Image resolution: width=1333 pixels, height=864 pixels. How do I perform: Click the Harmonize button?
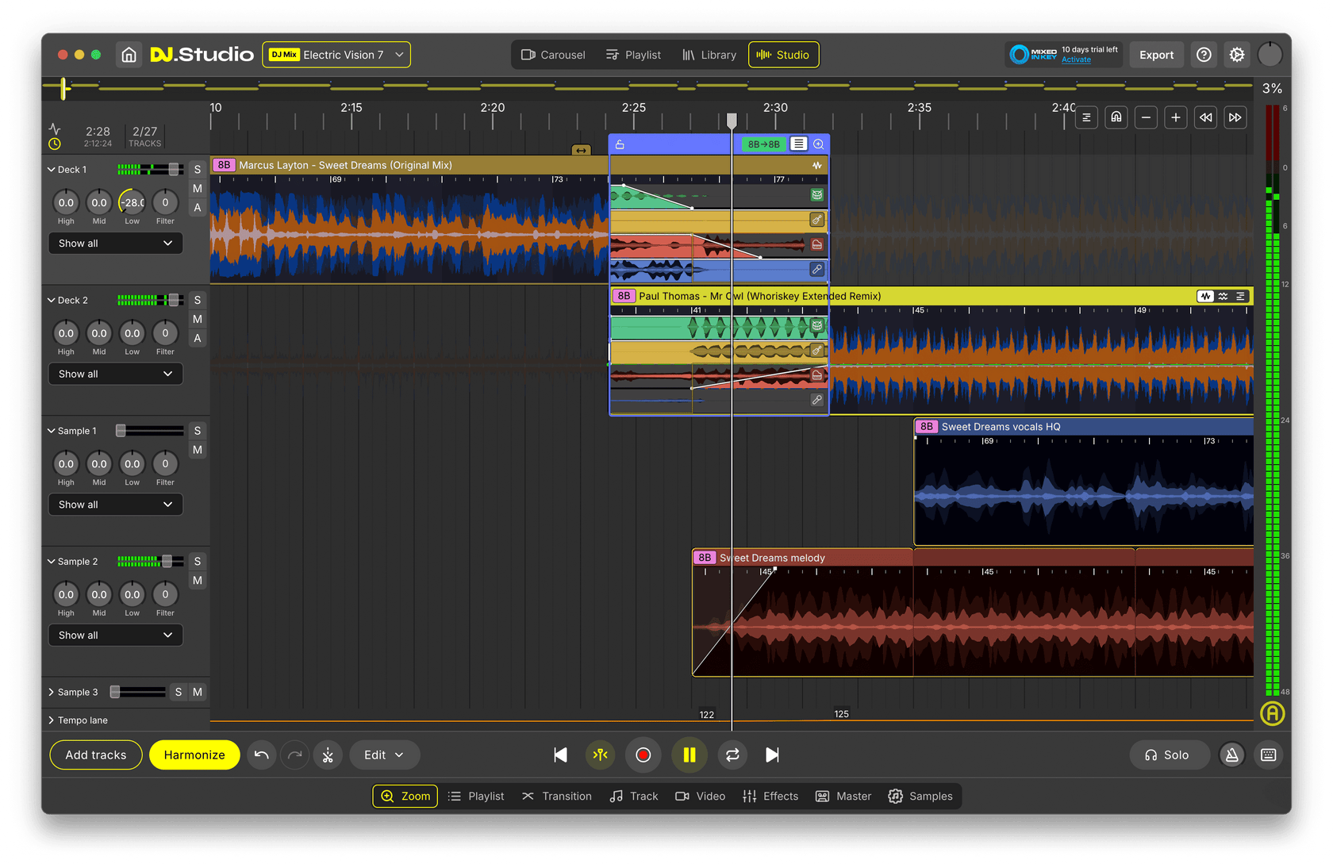(194, 755)
